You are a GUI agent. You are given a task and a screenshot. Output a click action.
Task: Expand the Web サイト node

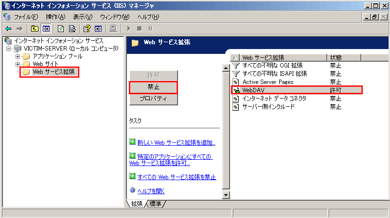tap(18, 64)
